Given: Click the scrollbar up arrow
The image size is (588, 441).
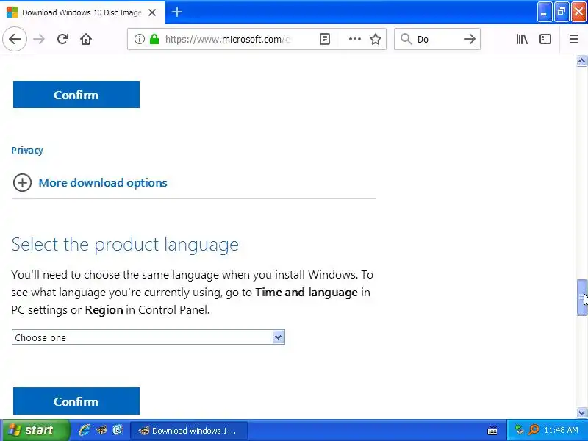Looking at the screenshot, I should [581, 61].
